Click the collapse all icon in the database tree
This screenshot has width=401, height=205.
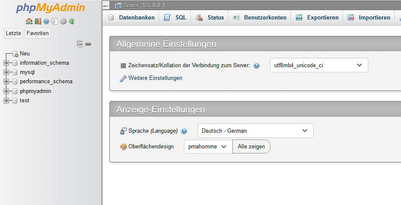click(80, 44)
